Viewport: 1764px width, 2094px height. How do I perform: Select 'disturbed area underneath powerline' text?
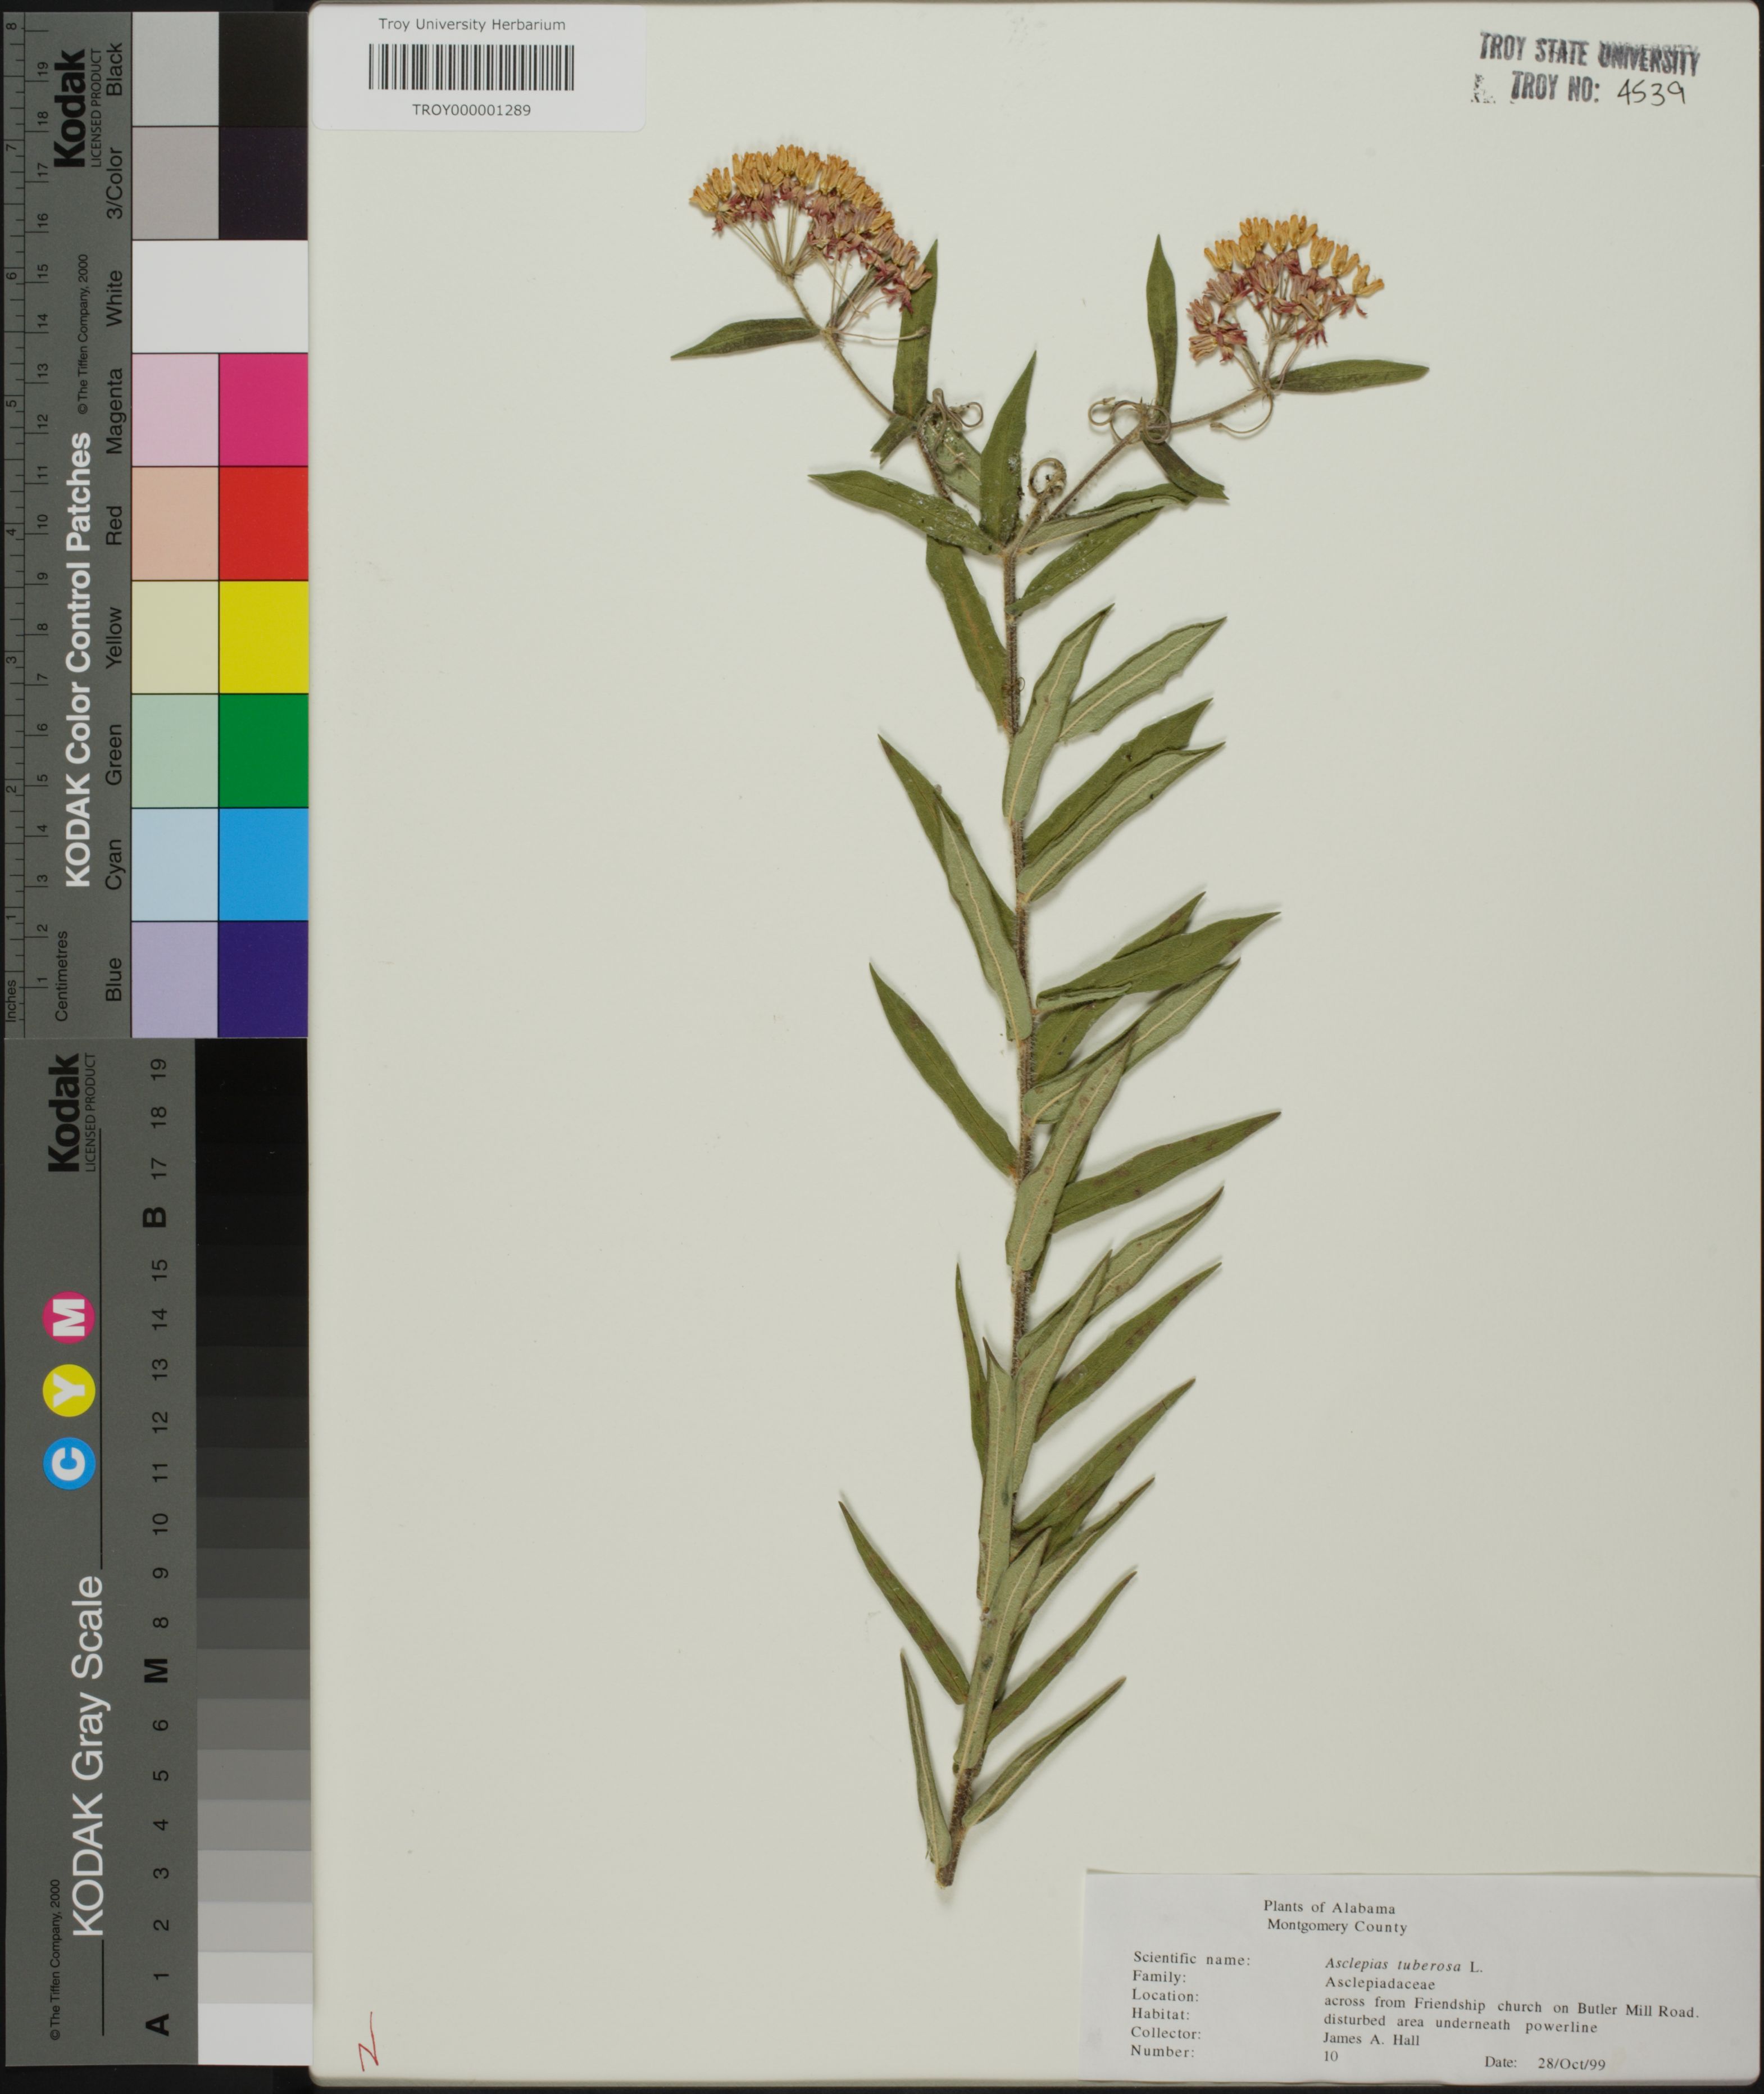click(x=1460, y=2023)
